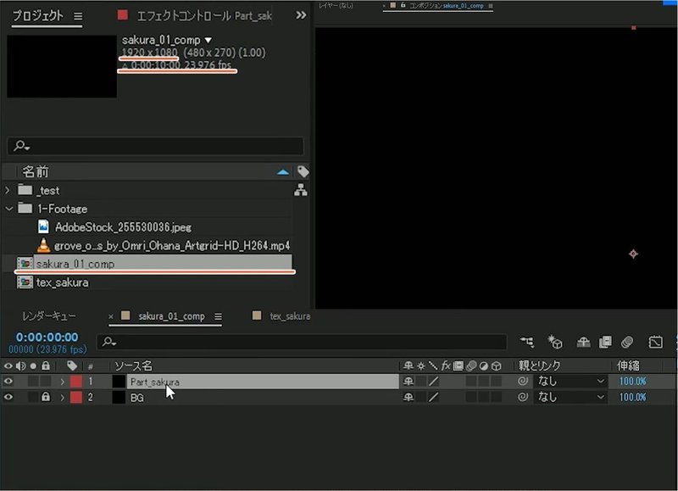
Task: Open the graph editor icon
Action: click(x=655, y=343)
